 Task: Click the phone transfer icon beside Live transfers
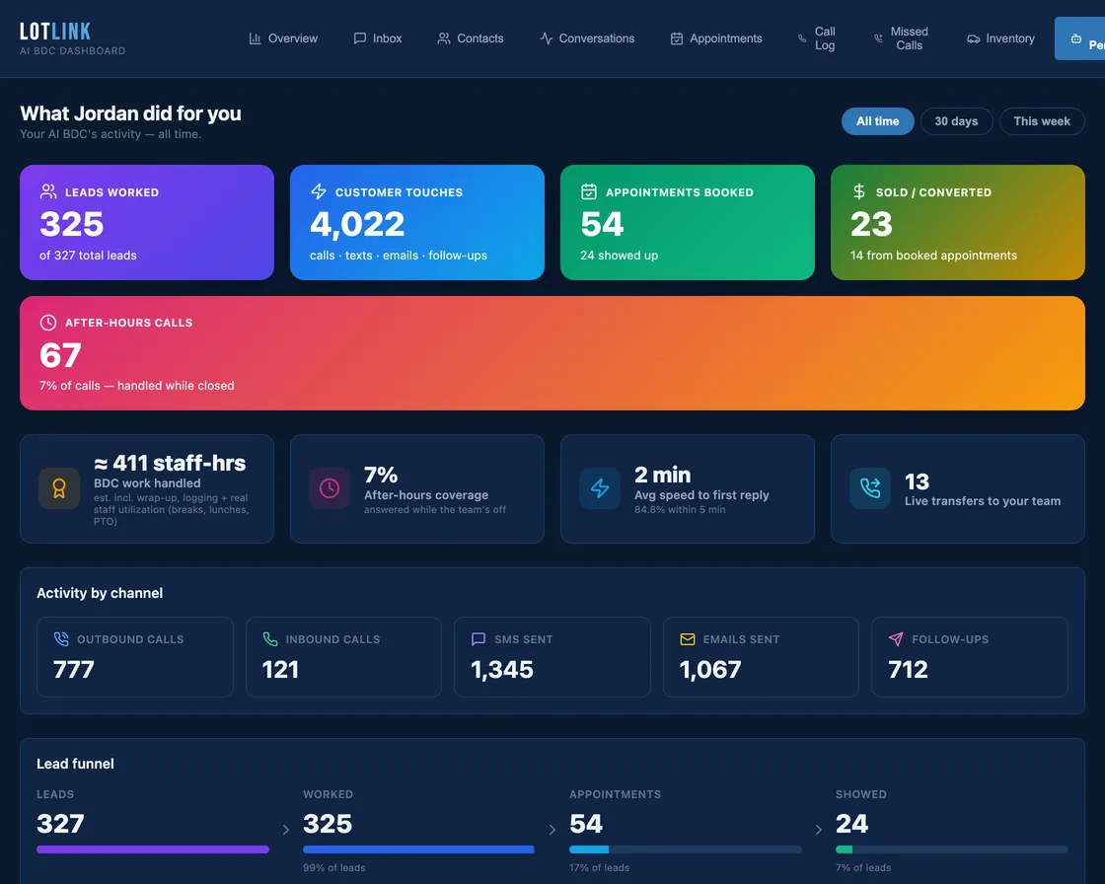click(x=870, y=488)
